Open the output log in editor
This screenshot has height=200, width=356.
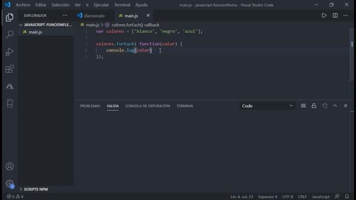coord(325,106)
